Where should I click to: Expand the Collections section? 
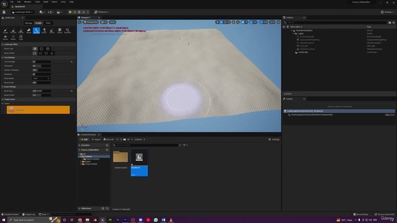click(79, 209)
